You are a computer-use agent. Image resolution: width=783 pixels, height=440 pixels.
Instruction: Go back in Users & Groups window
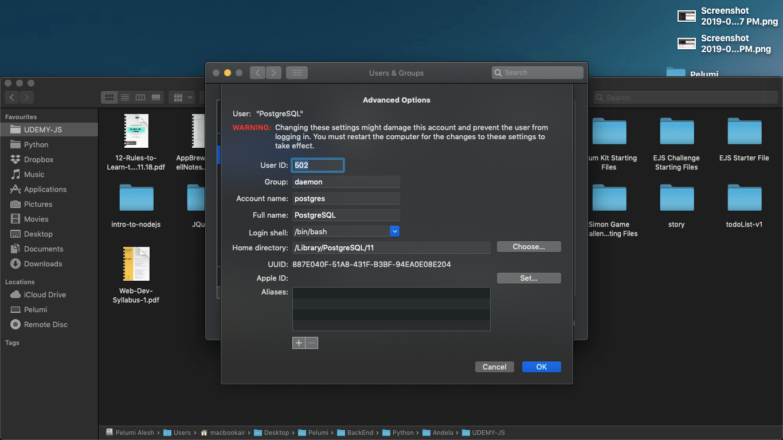257,73
